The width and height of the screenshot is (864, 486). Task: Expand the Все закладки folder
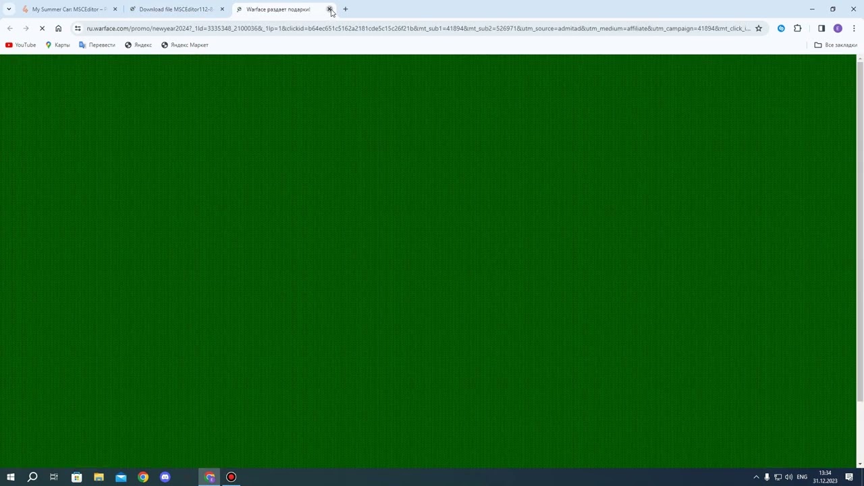836,45
